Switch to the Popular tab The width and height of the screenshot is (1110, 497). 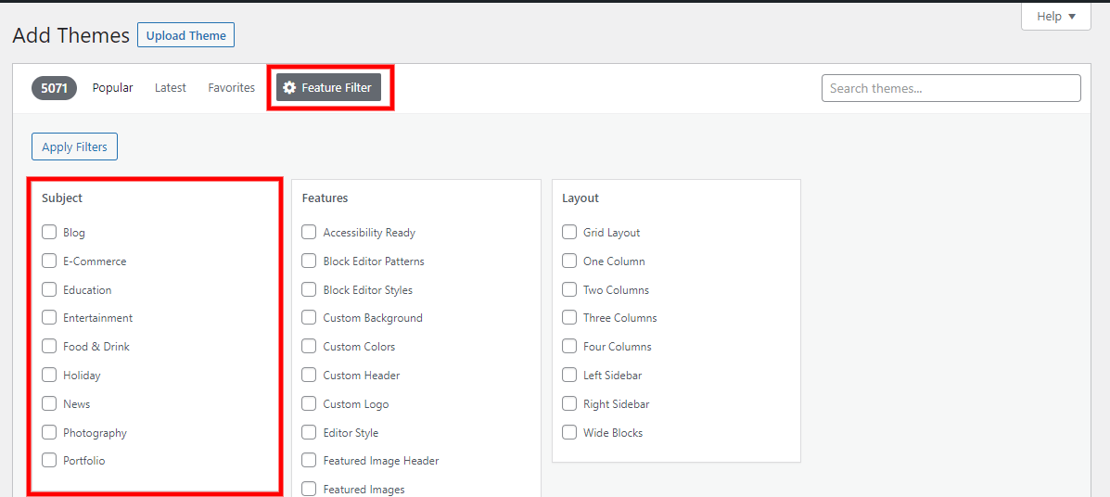click(112, 88)
